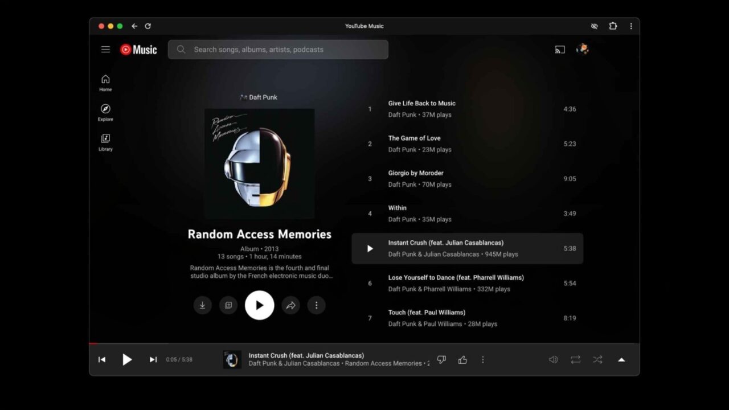This screenshot has width=729, height=410.
Task: Go to Explore in the sidebar
Action: pyautogui.click(x=105, y=112)
